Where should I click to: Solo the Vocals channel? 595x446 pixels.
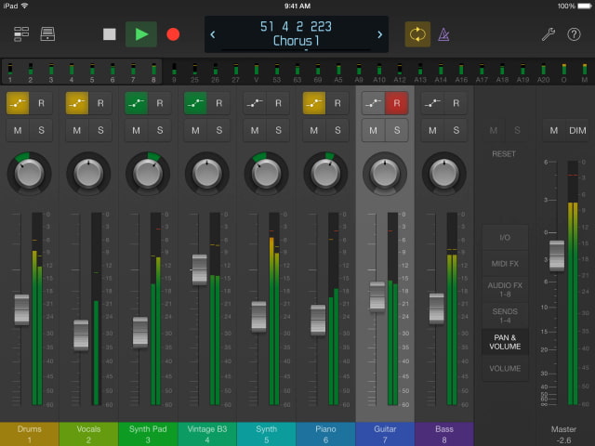pos(99,130)
